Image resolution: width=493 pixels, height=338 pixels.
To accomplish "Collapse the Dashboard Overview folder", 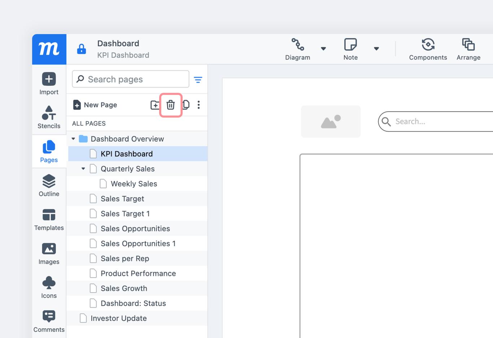I will [73, 139].
